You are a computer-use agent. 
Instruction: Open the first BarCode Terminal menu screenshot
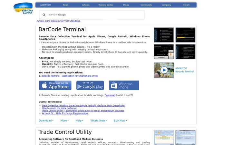point(164,35)
